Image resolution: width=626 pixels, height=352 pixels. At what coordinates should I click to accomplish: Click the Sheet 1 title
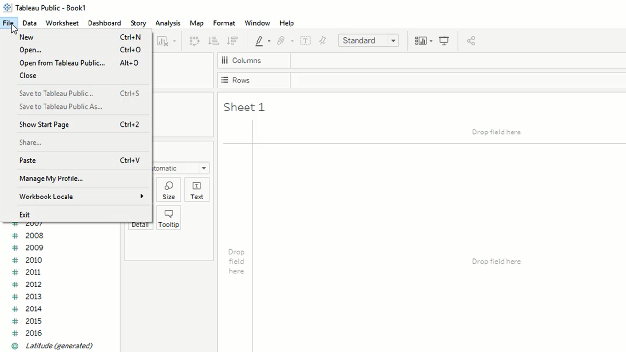pos(244,108)
